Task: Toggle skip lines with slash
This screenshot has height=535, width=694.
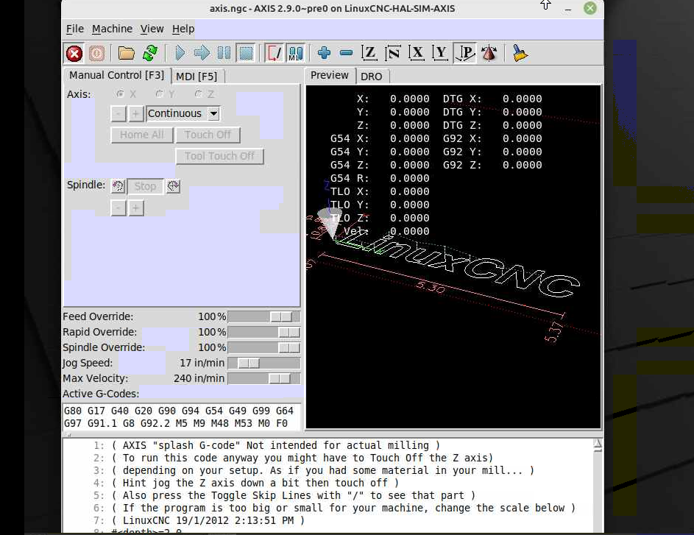Action: click(274, 54)
